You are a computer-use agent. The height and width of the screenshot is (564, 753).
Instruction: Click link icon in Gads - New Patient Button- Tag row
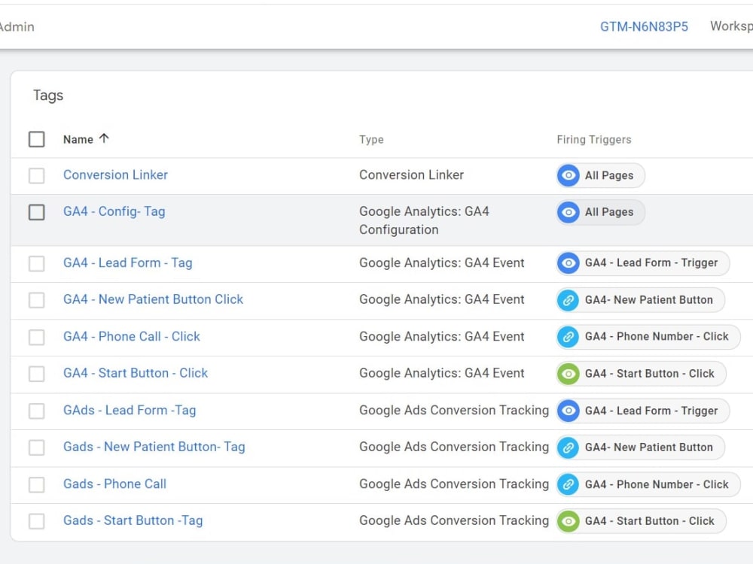tap(568, 447)
